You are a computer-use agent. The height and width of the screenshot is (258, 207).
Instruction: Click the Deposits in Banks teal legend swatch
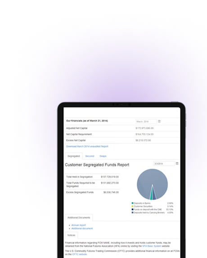[x=132, y=203]
